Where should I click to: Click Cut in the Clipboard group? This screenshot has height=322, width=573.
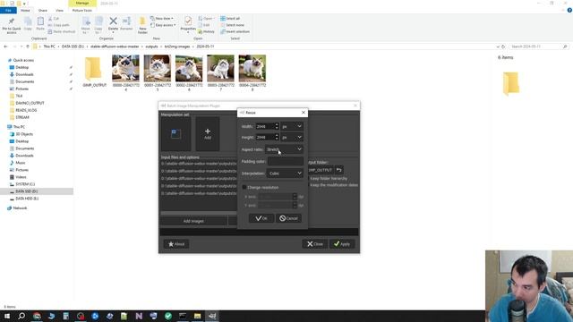(x=54, y=18)
